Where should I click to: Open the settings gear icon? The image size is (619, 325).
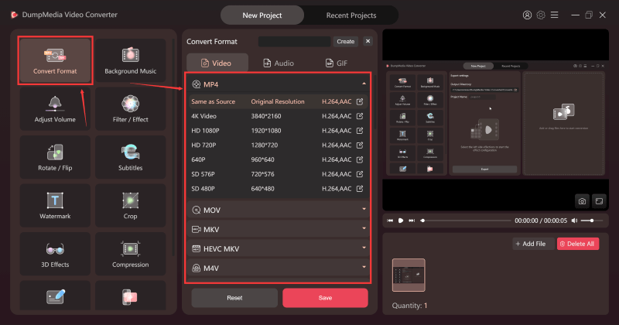541,15
